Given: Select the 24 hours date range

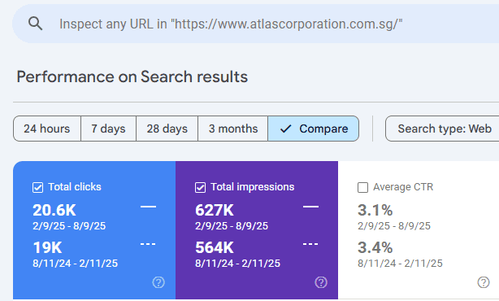Looking at the screenshot, I should [x=47, y=129].
